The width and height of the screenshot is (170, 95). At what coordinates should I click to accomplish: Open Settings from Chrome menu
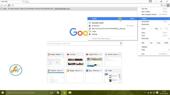154,47
